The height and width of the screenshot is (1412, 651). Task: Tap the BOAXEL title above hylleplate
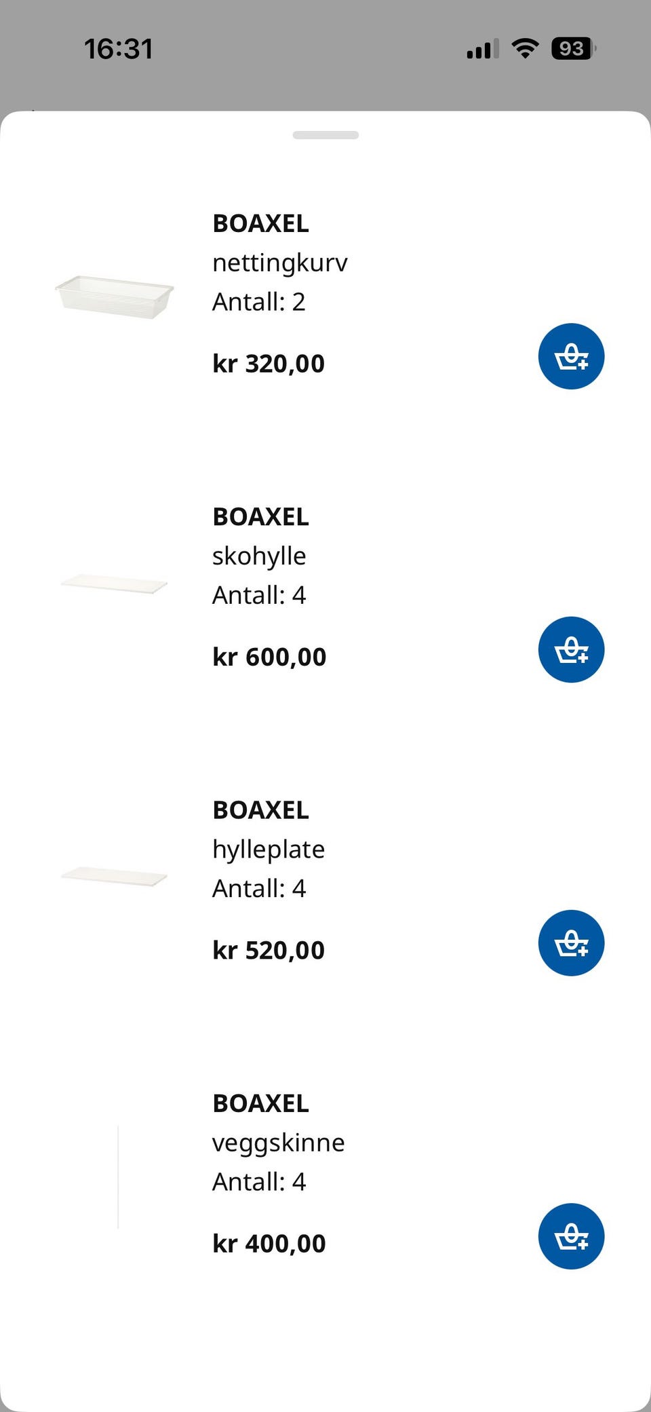click(x=260, y=809)
